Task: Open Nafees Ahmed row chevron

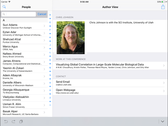Action: (x=44, y=55)
